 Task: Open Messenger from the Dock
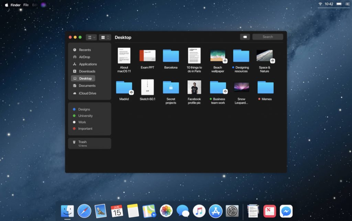pyautogui.click(x=286, y=211)
